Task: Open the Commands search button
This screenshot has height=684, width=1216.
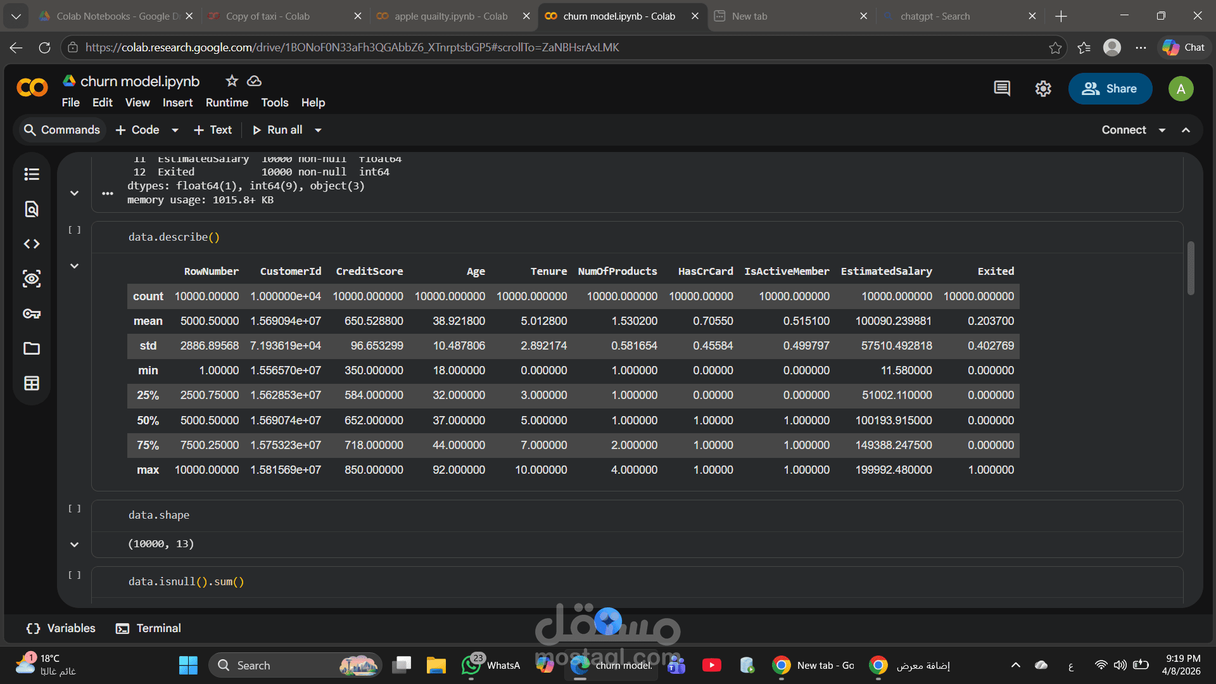Action: (61, 130)
